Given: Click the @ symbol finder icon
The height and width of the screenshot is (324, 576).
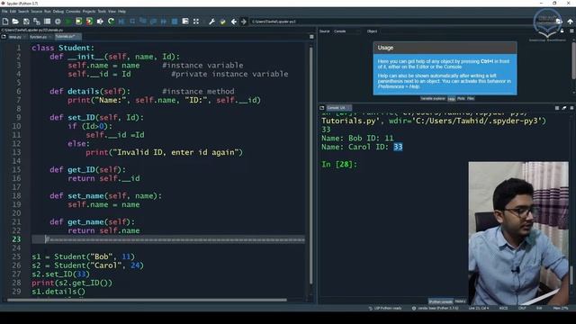Looking at the screenshot, I should click(58, 22).
